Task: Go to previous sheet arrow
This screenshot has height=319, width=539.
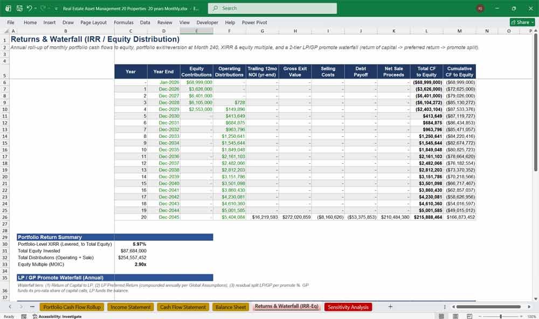Action: point(10,307)
